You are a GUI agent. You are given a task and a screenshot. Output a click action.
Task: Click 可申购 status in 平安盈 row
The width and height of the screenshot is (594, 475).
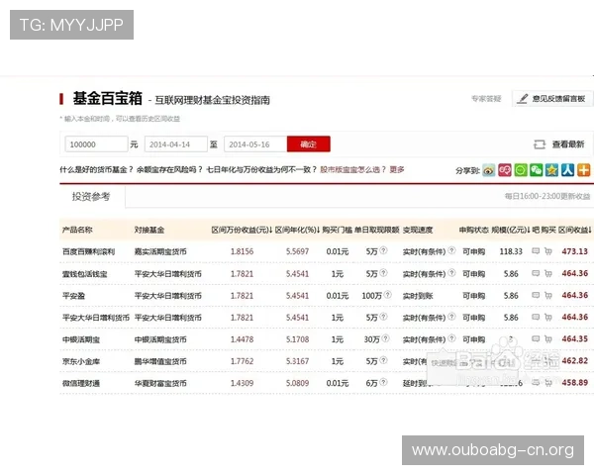click(x=473, y=296)
